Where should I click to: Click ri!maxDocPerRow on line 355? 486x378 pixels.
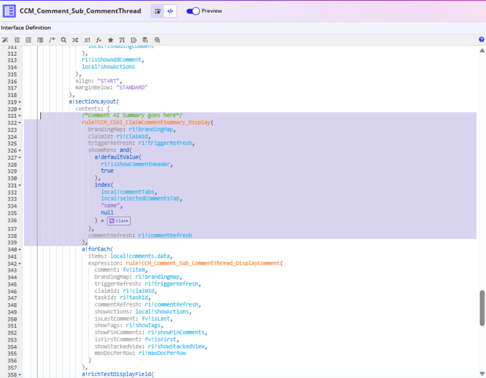click(162, 353)
